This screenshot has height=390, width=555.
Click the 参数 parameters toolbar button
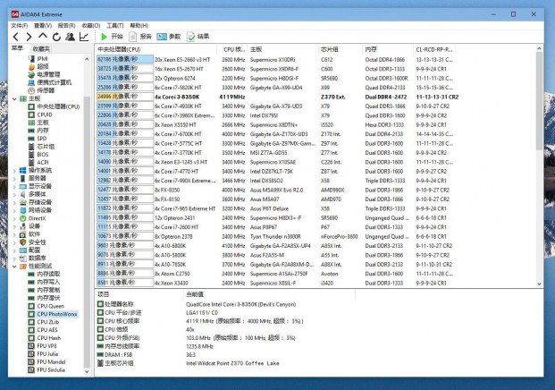coord(169,37)
